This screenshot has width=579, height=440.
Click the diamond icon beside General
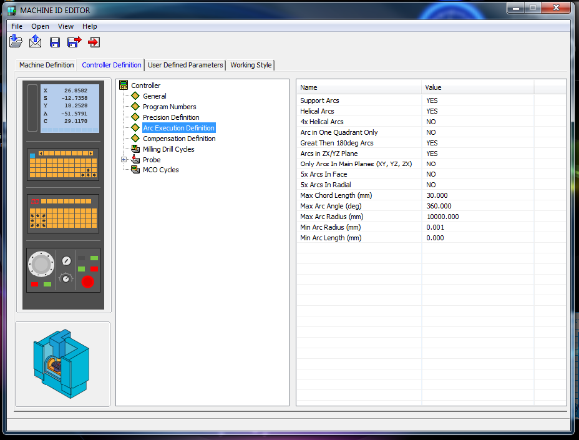click(x=135, y=96)
